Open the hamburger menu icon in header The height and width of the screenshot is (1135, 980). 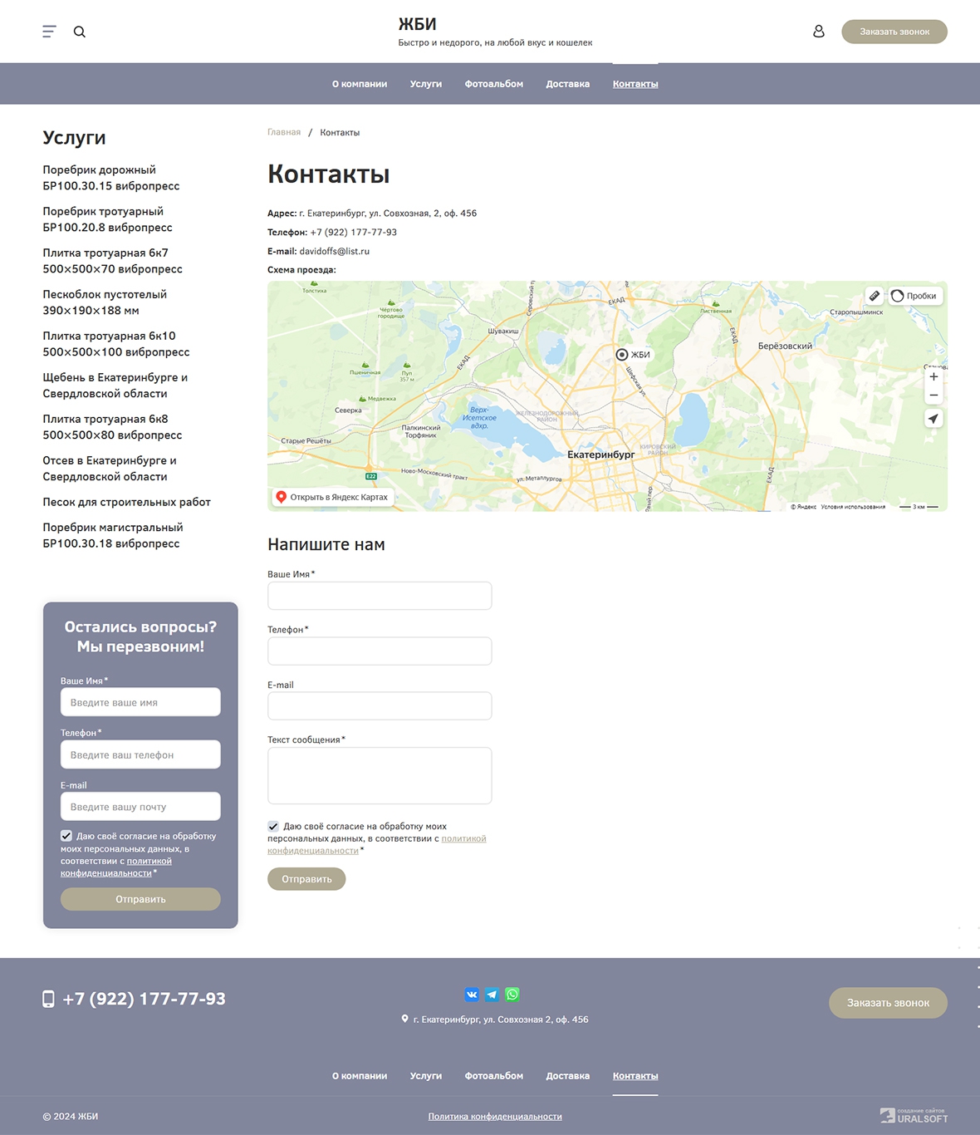tap(49, 32)
